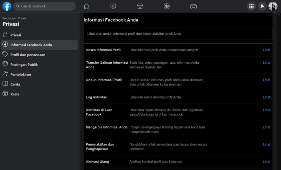Screen dimensions: 281x170
Task: Open the profile avatar account menu
Action: pyautogui.click(x=273, y=6)
